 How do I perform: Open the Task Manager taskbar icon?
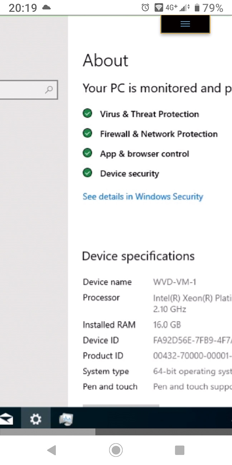click(x=66, y=419)
